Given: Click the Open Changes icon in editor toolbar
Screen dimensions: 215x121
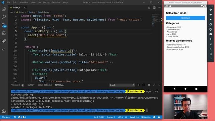Looking at the screenshot, I should pyautogui.click(x=149, y=8).
